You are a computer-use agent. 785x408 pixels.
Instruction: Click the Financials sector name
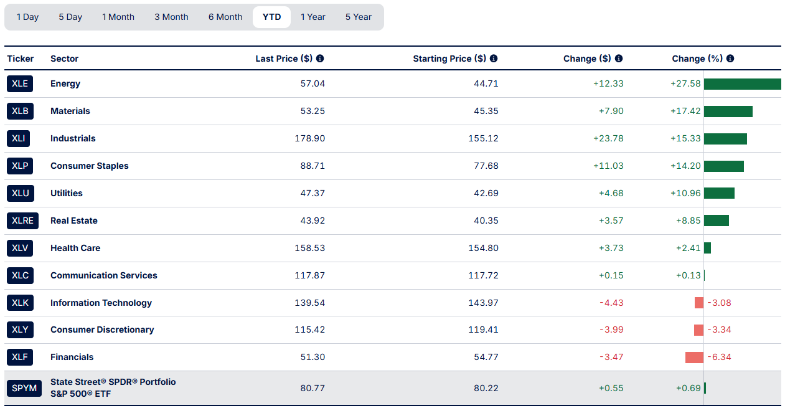[72, 357]
